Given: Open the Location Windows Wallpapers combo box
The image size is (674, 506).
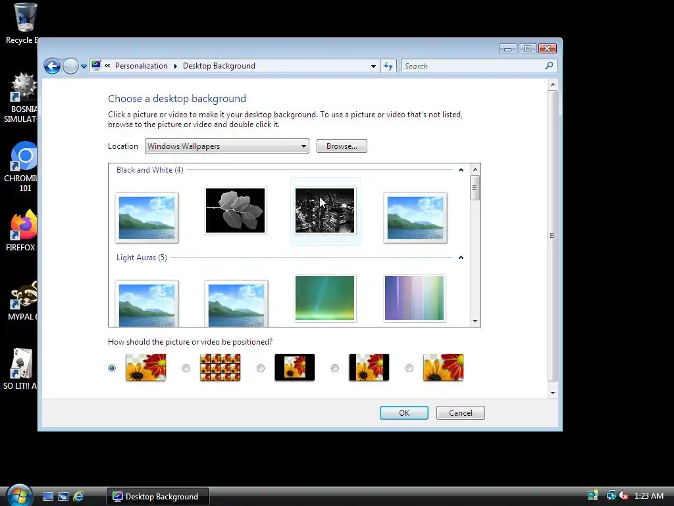Looking at the screenshot, I should point(227,146).
